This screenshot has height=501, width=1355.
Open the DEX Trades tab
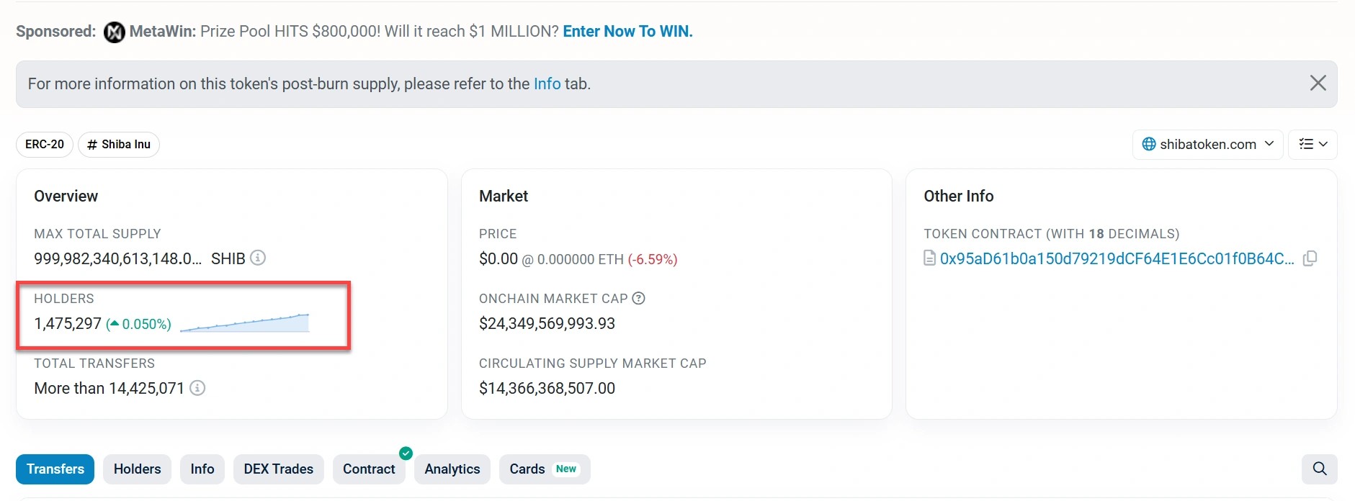(278, 469)
